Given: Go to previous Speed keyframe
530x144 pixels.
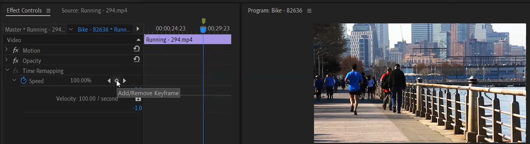Looking at the screenshot, I should coord(109,81).
